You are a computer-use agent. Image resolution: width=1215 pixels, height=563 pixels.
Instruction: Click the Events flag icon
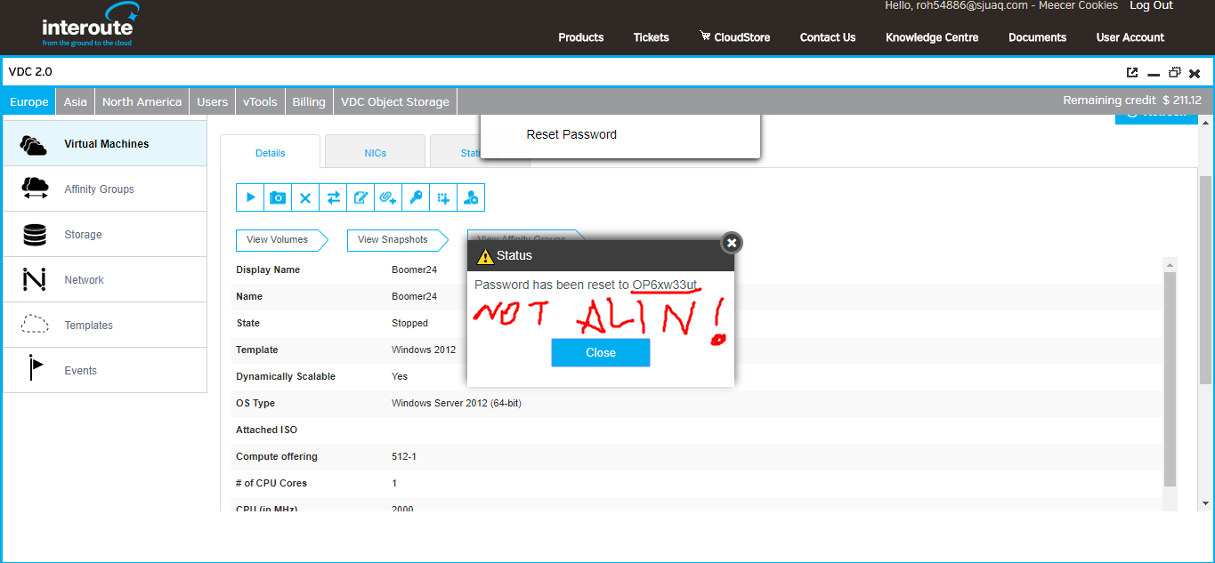35,368
